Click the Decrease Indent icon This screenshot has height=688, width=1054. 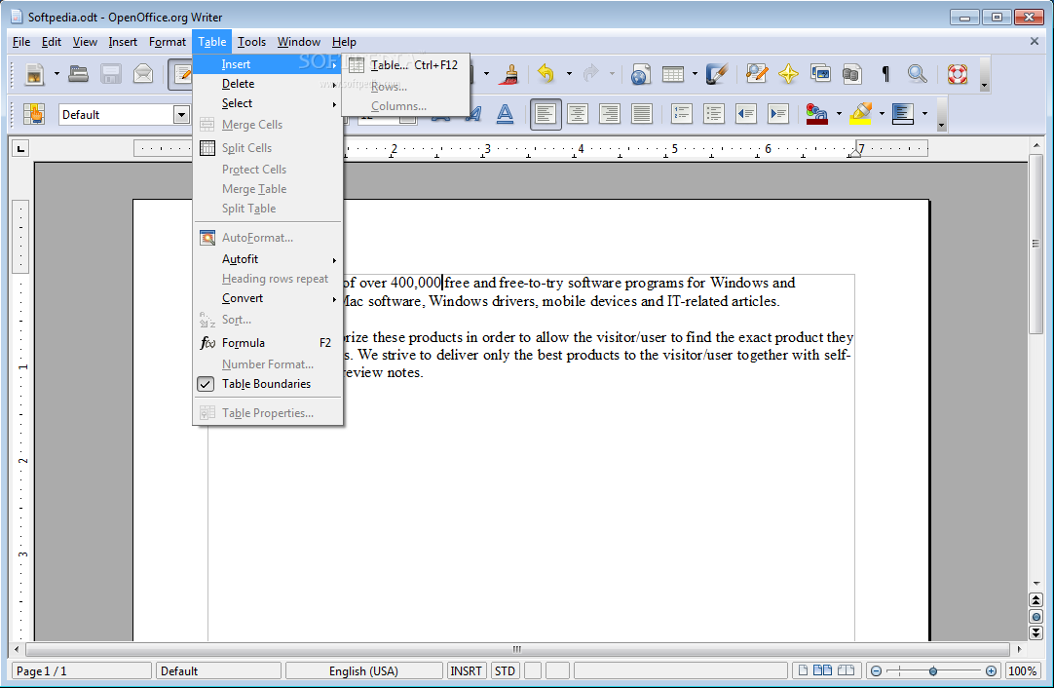pos(745,114)
